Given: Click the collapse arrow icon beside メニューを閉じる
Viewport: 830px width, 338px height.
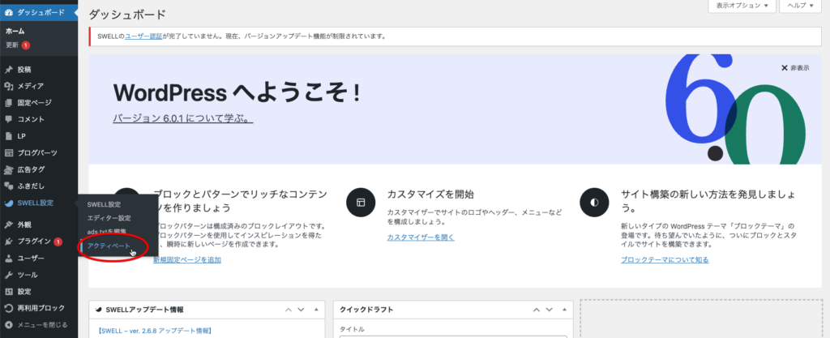Looking at the screenshot, I should [8, 325].
